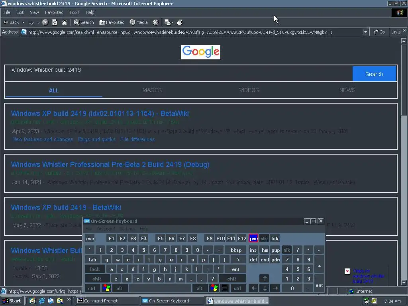Click the right Windows logo key
Viewport: 408px width, 306px height.
click(214, 288)
